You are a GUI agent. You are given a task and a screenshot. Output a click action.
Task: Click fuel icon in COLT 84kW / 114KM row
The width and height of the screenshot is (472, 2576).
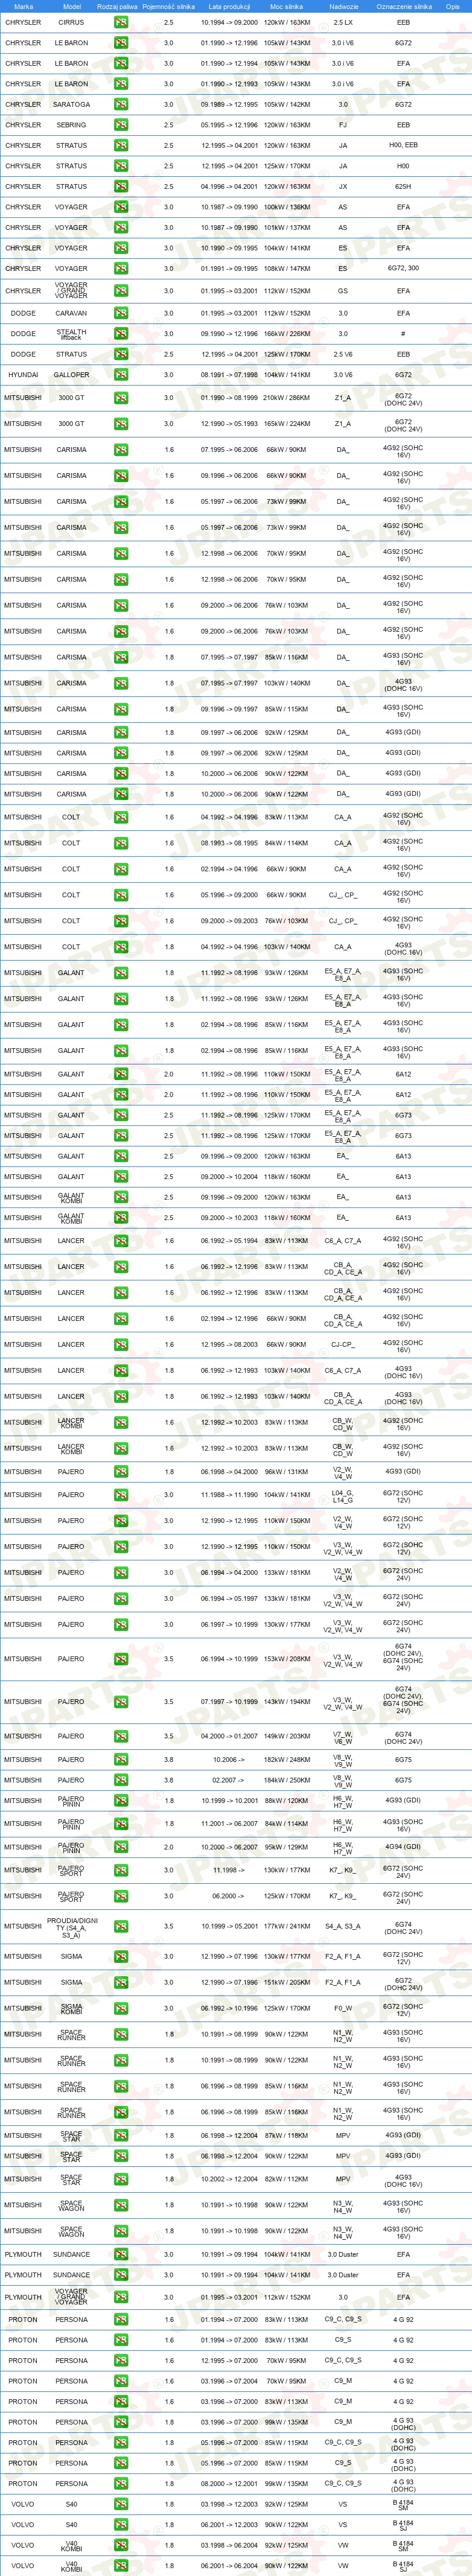120,843
